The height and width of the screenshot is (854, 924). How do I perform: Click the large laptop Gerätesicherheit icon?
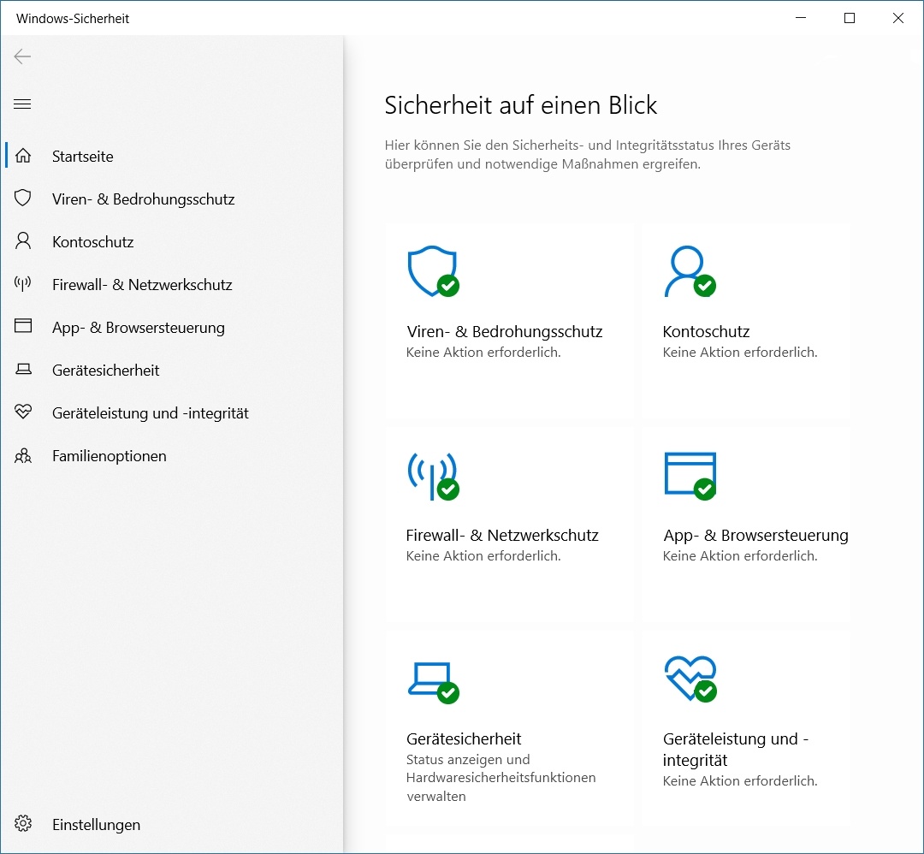[x=432, y=679]
